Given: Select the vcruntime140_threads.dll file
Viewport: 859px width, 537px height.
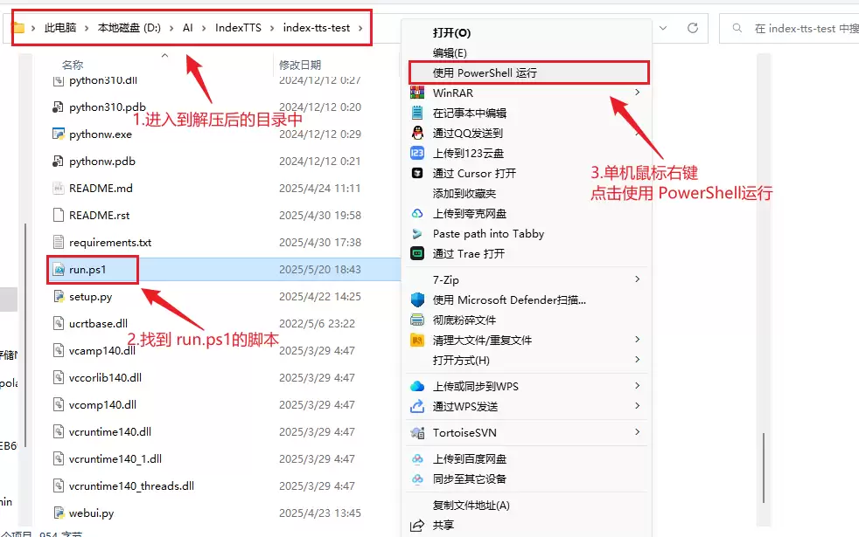Looking at the screenshot, I should point(131,486).
